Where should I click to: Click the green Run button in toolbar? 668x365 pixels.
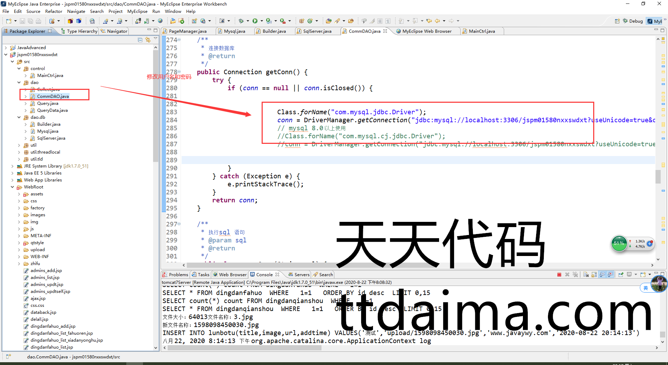255,21
